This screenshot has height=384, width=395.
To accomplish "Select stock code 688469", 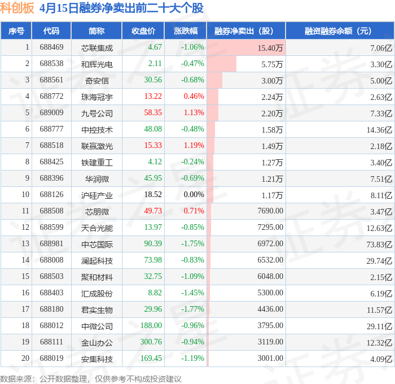I will click(x=51, y=47).
